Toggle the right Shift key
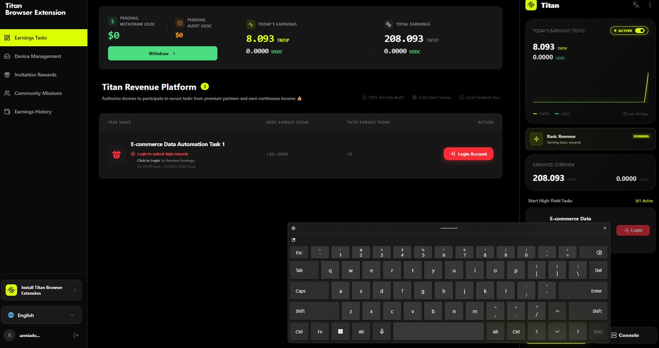Screen dimensions: 659x348 588,311
